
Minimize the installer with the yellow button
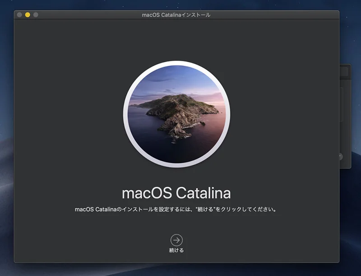point(28,15)
